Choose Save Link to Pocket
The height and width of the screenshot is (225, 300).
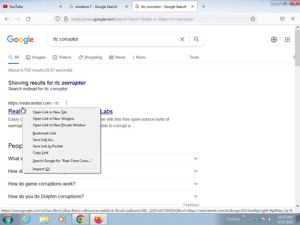pos(62,146)
